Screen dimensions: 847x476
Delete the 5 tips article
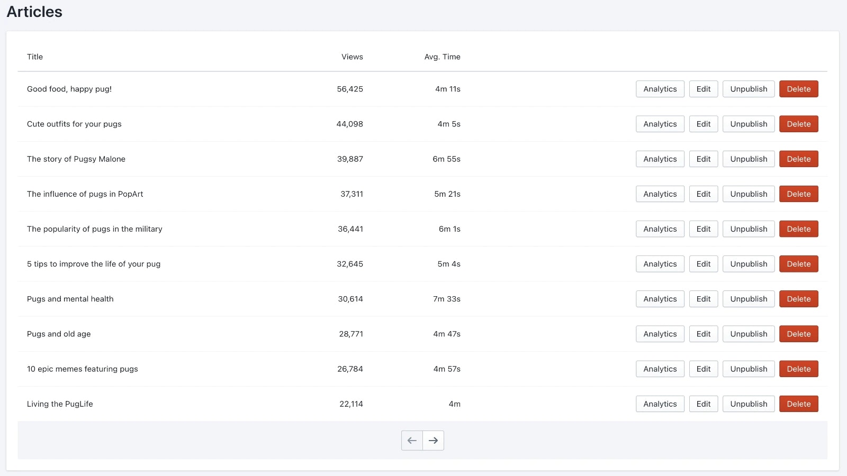(799, 264)
